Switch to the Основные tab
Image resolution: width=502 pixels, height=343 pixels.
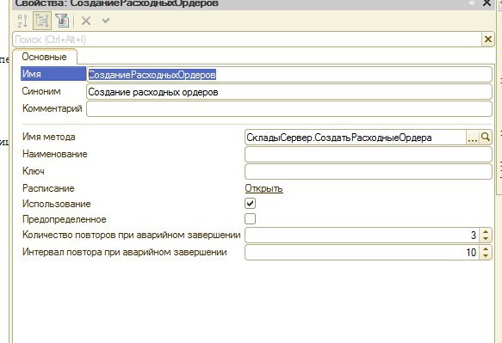coord(44,57)
